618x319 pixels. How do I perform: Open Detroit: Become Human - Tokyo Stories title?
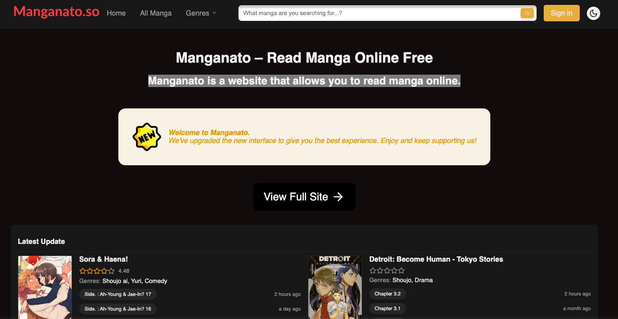436,259
